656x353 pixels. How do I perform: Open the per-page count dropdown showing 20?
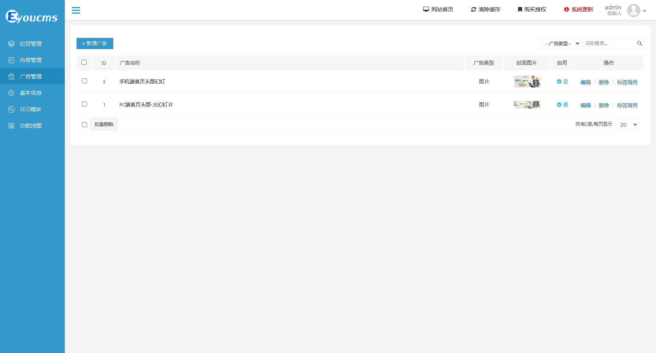627,124
